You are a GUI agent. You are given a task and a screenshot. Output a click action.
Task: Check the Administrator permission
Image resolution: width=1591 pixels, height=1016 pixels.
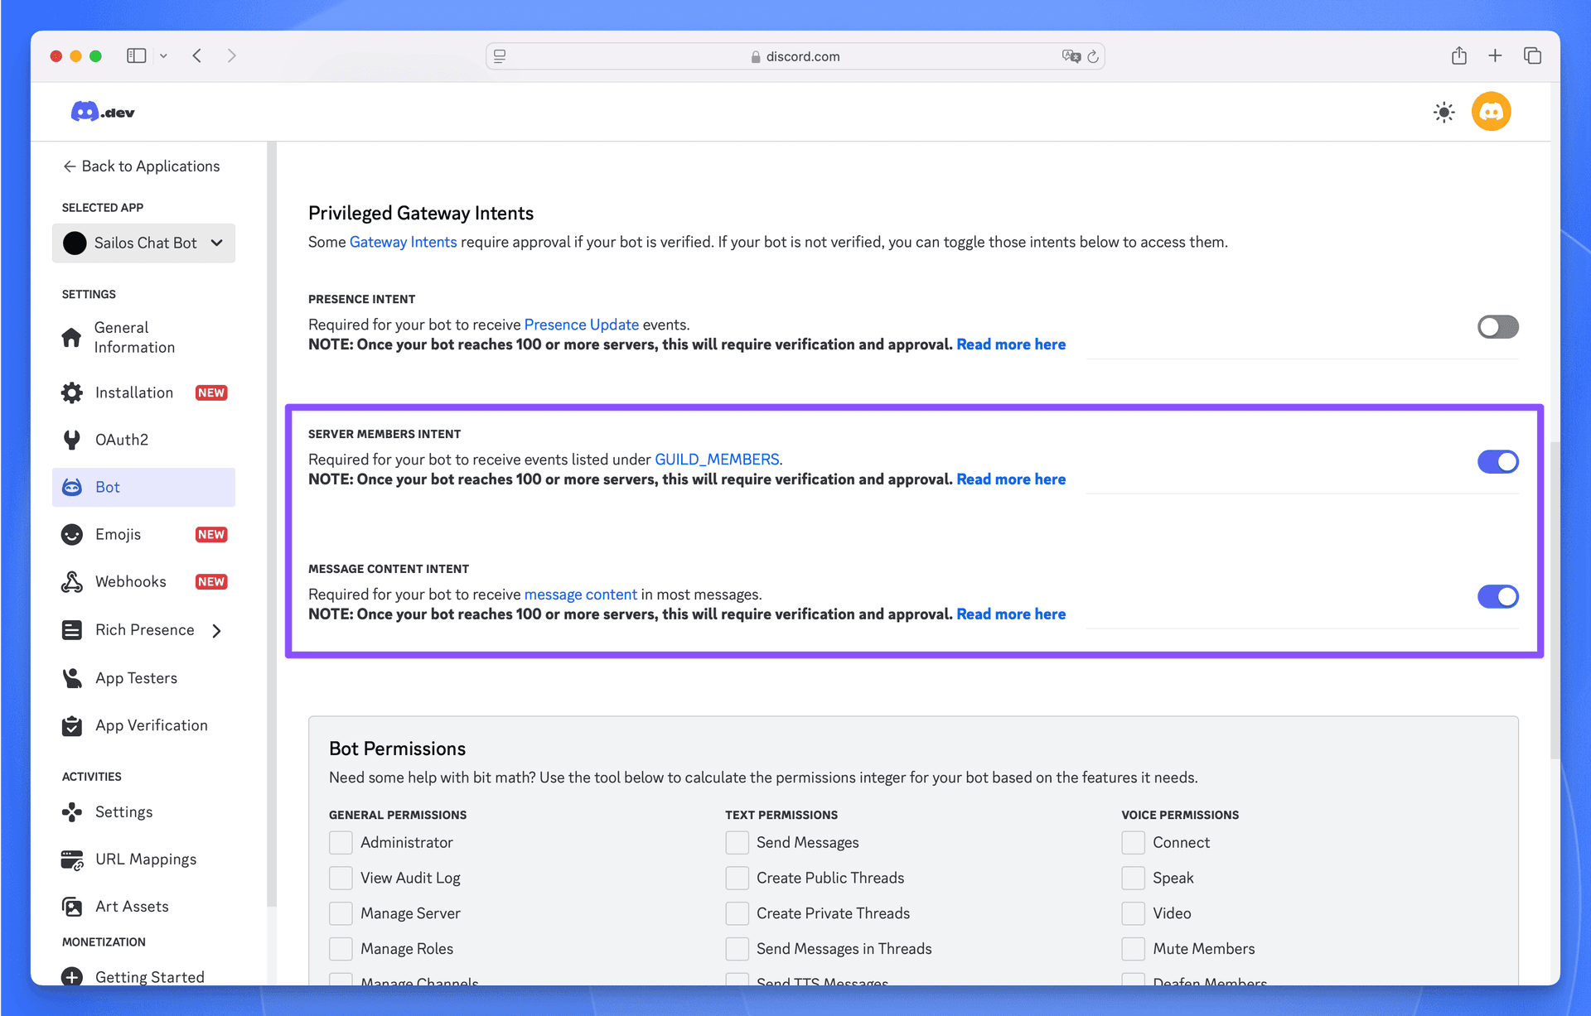point(341,842)
